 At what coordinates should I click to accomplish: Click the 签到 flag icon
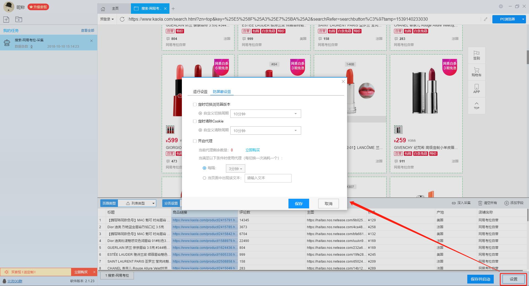click(x=476, y=53)
